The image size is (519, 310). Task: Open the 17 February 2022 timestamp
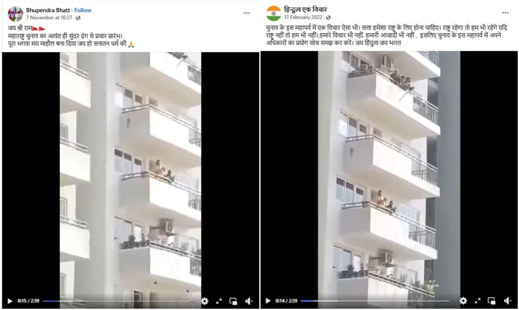(303, 17)
